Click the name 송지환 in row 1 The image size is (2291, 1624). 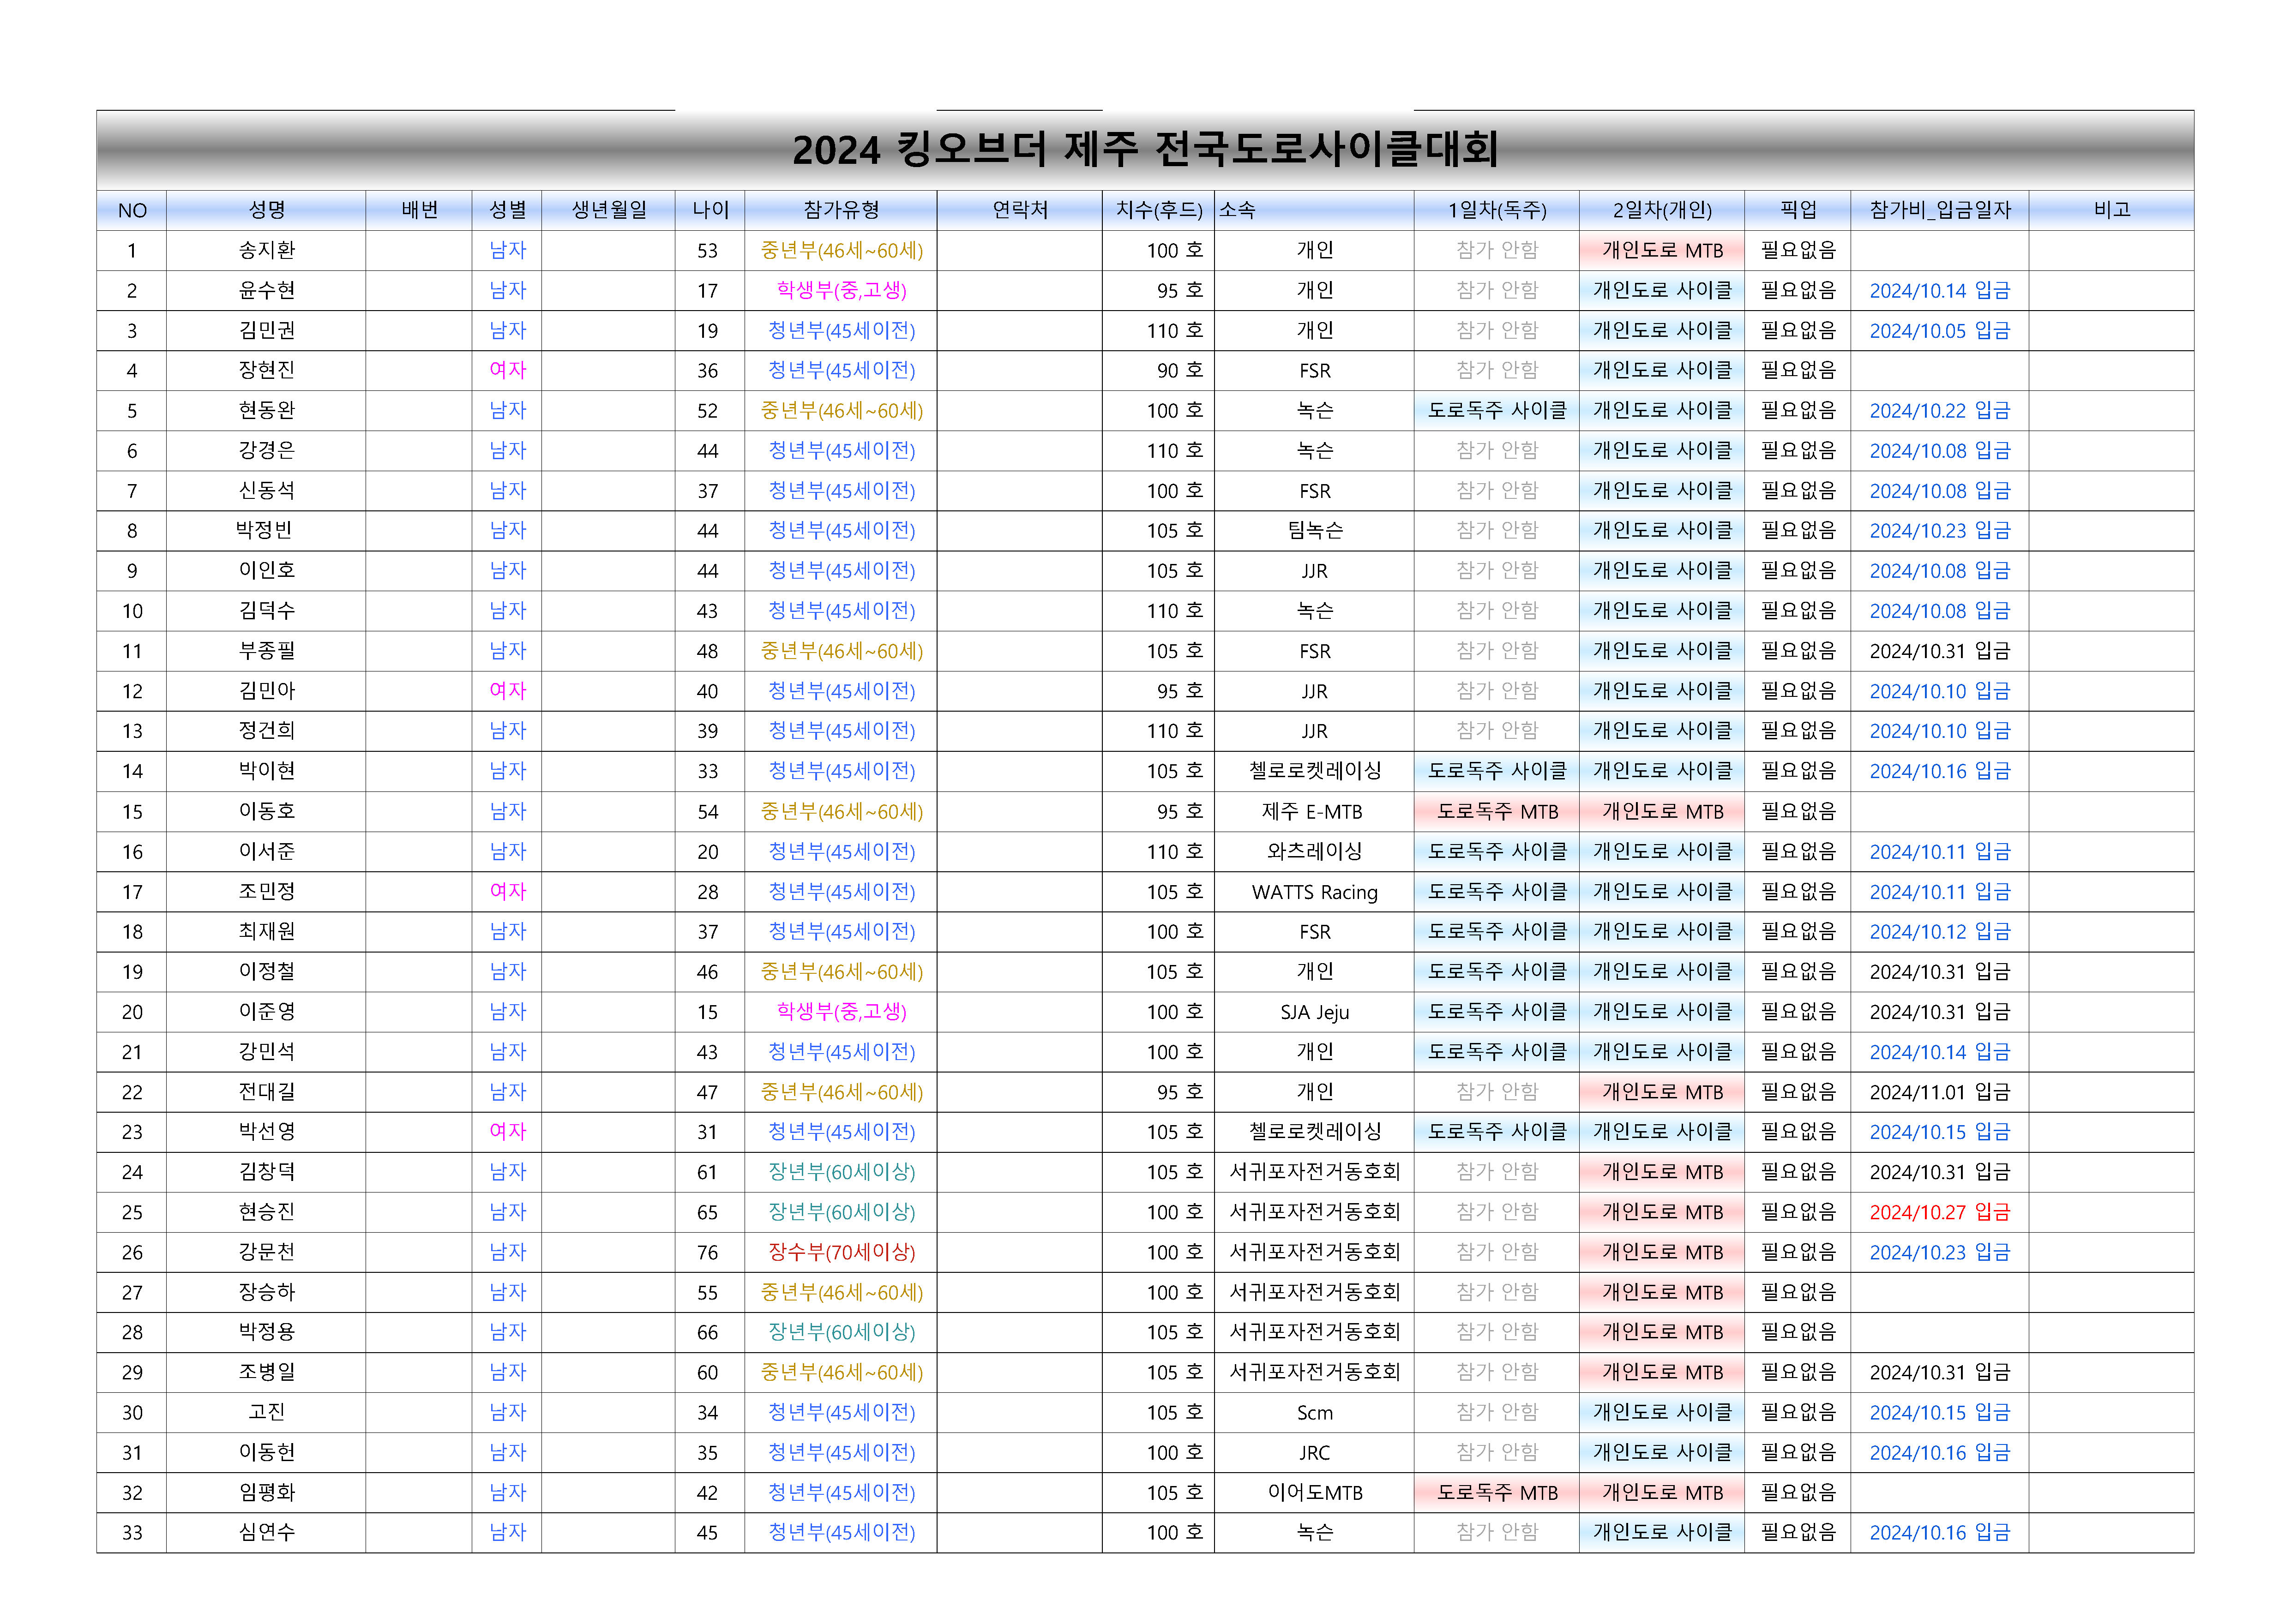click(x=267, y=250)
